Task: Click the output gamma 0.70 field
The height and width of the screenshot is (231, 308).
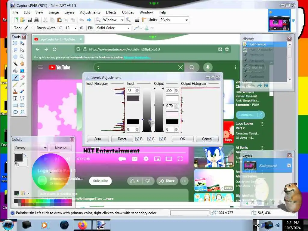Action: coord(170,106)
